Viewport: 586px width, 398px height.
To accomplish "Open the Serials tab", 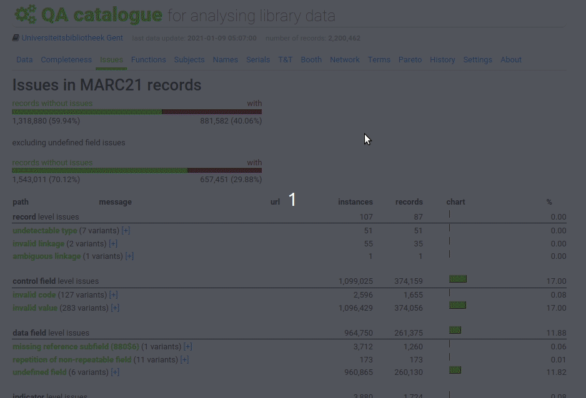I will click(x=258, y=60).
